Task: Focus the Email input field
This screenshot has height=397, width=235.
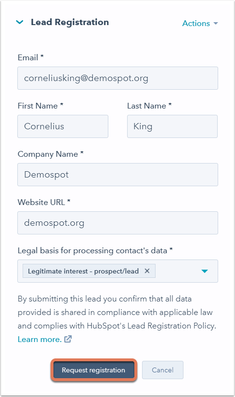Action: (x=117, y=78)
